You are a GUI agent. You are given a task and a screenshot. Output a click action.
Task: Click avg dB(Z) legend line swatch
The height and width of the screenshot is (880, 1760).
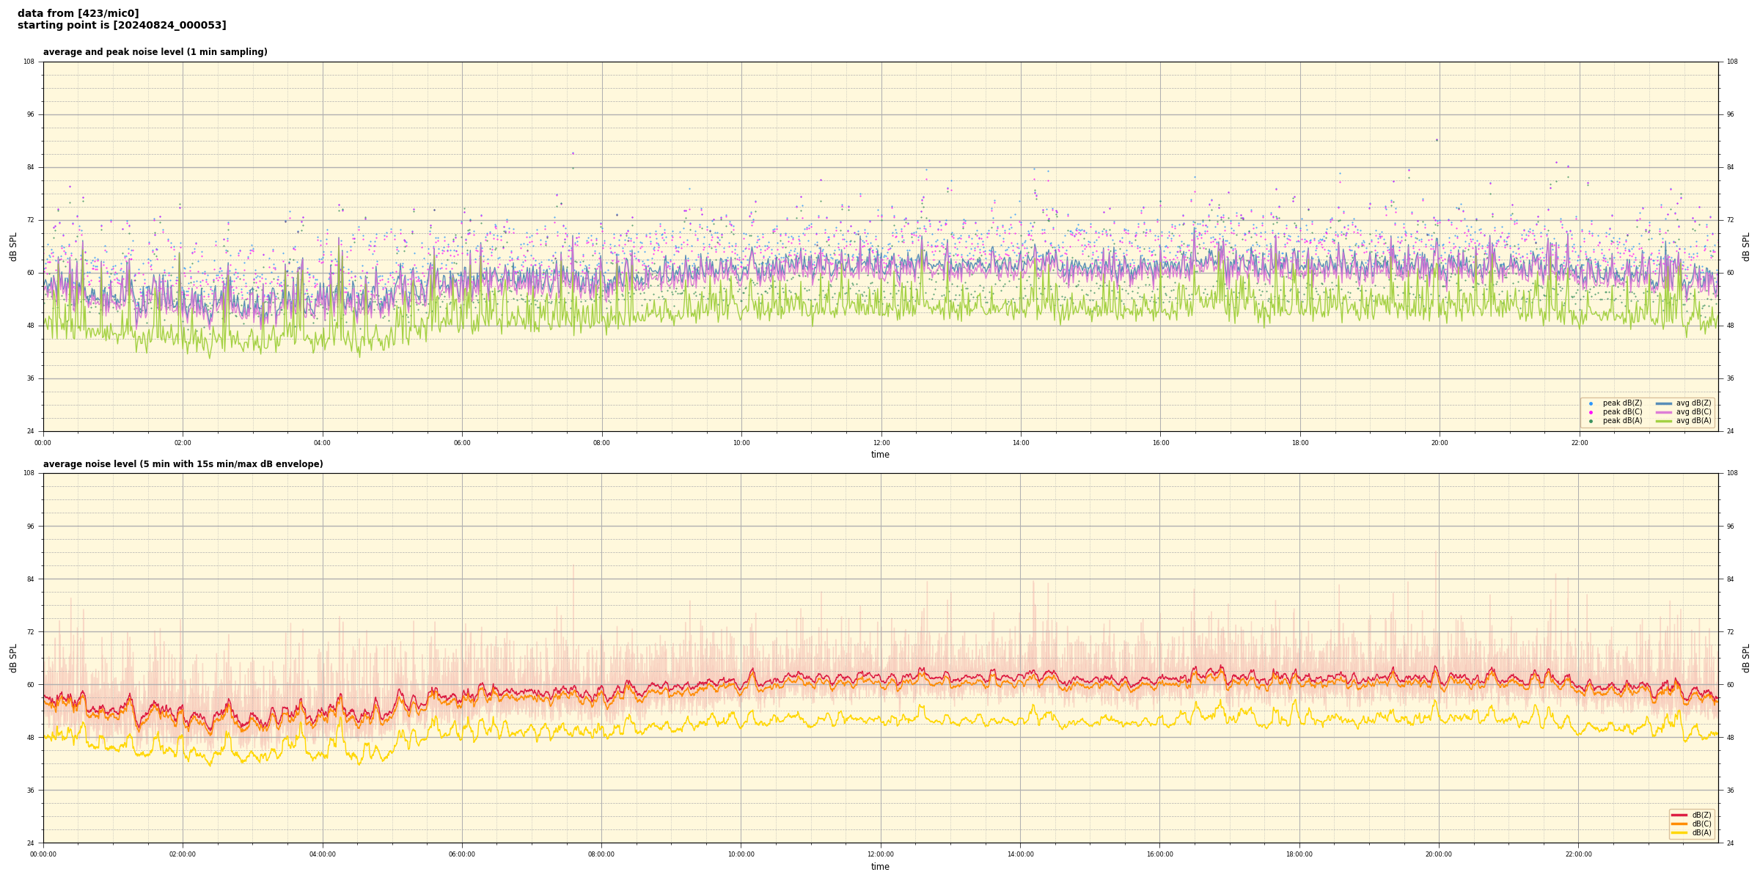1664,403
